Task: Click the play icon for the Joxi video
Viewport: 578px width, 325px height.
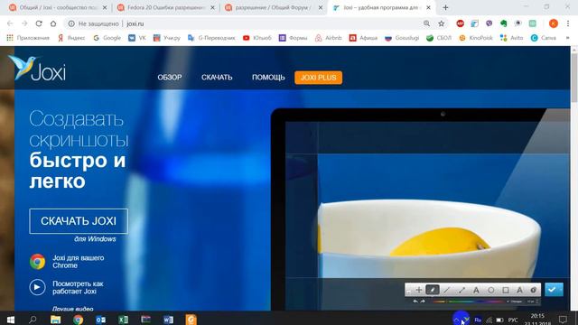Action: [37, 287]
